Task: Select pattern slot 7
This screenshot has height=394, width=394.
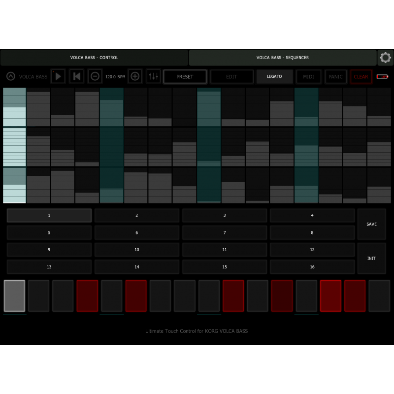Action: (x=224, y=232)
